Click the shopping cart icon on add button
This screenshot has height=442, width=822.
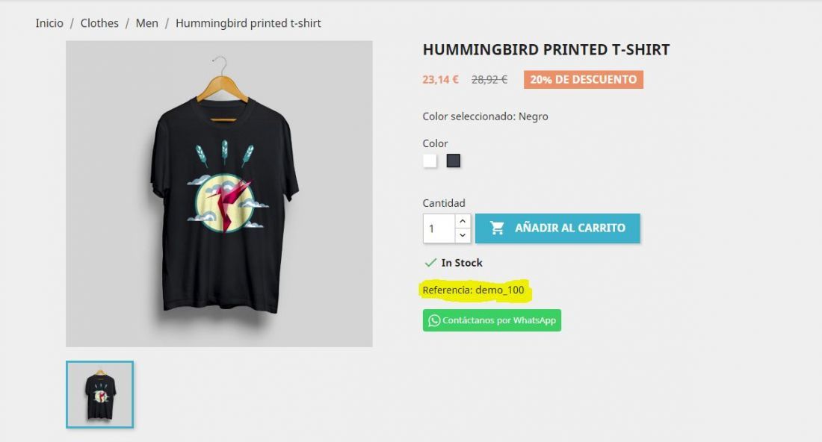pos(497,228)
